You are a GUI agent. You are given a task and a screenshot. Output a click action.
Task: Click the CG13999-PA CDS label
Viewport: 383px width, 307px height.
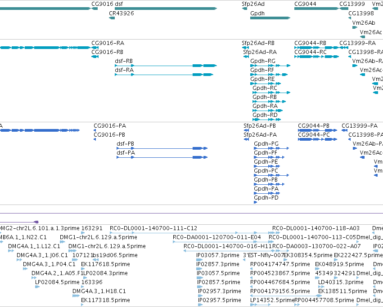coord(360,126)
